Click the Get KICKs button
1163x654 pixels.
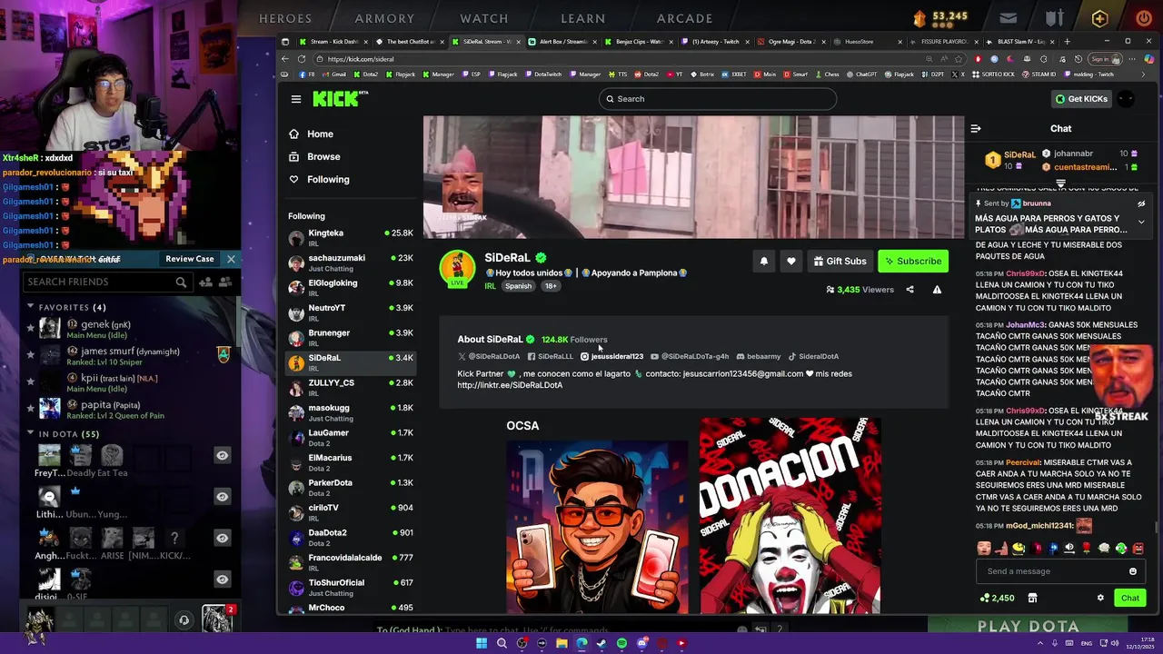point(1081,99)
